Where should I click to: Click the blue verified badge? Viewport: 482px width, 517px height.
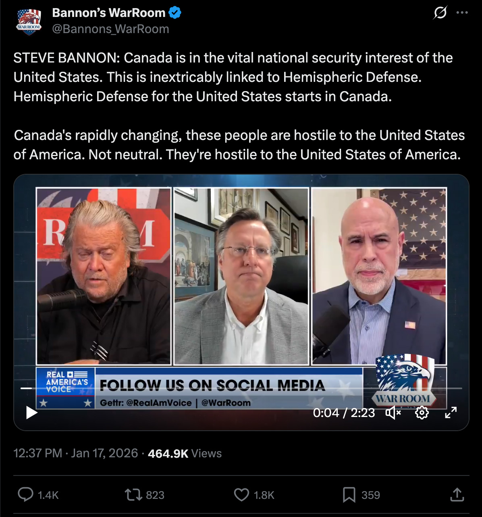click(175, 13)
